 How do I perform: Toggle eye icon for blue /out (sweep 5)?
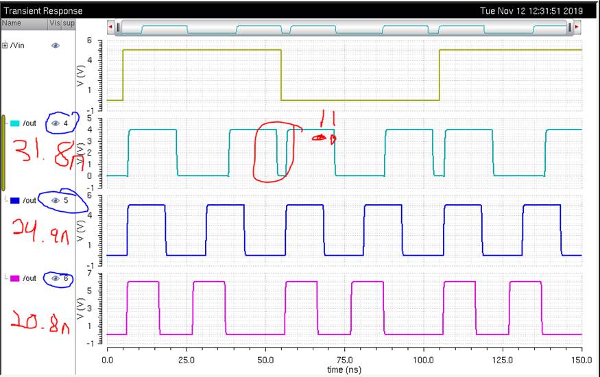pyautogui.click(x=56, y=201)
